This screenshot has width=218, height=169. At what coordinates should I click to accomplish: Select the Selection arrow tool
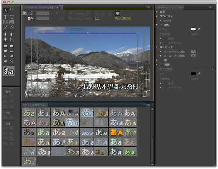coord(6,10)
